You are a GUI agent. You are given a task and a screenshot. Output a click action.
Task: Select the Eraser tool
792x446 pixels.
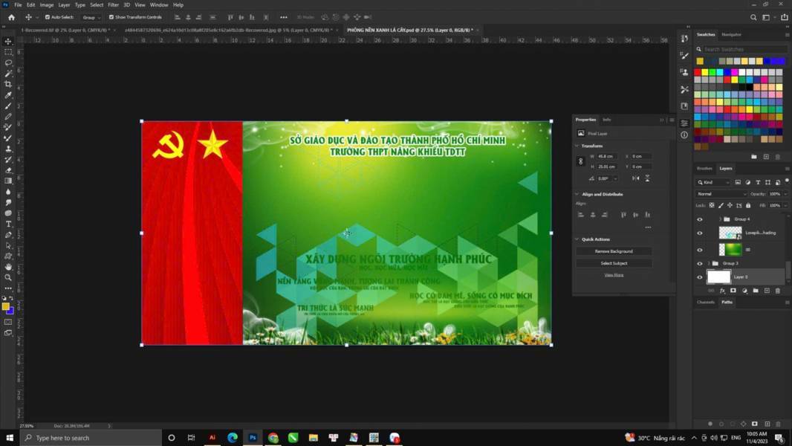8,170
